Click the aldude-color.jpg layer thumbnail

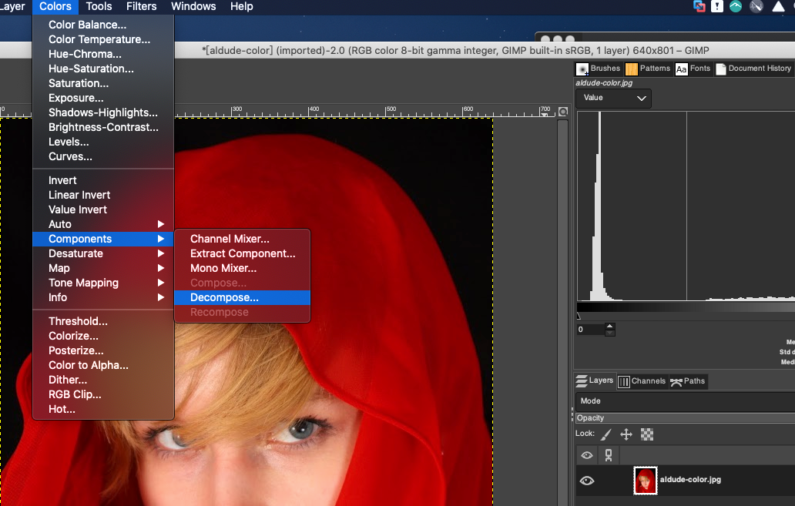point(645,481)
